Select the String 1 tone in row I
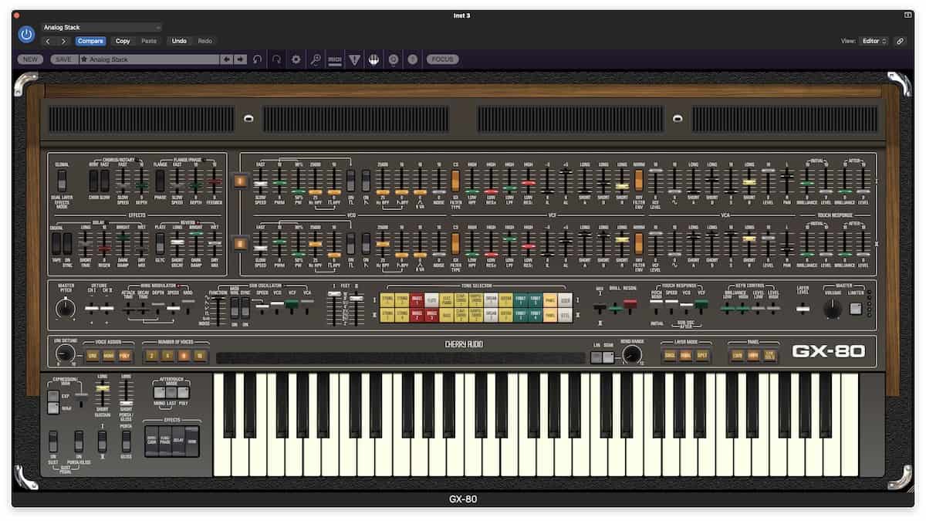The image size is (926, 521). pyautogui.click(x=387, y=299)
